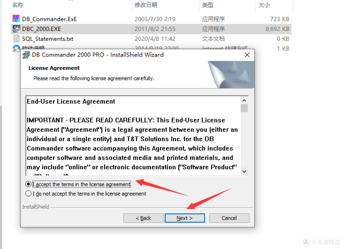Select the SQL_Statements.txt document icon

pyautogui.click(x=16, y=38)
